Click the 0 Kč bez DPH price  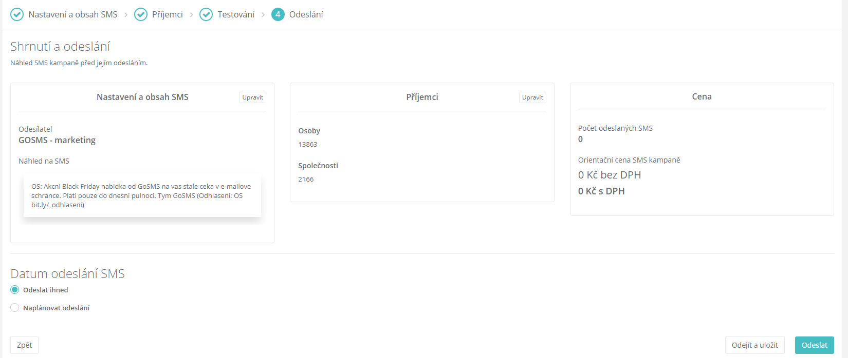[610, 175]
